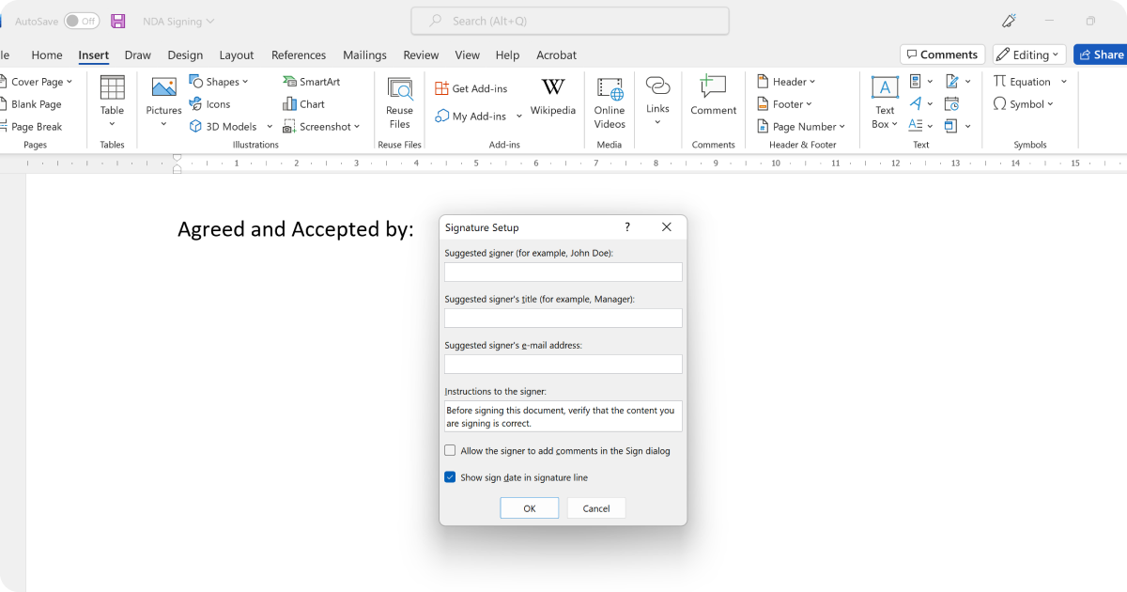The height and width of the screenshot is (592, 1127).
Task: Insert a Blank Page
Action: tap(32, 104)
